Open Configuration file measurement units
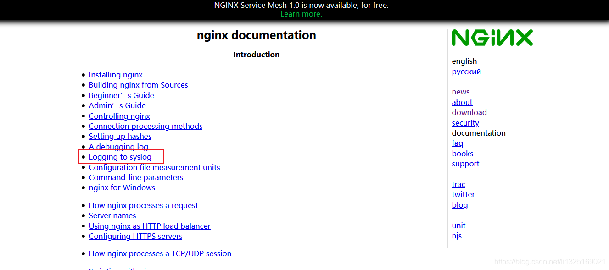The width and height of the screenshot is (609, 270). tap(154, 167)
